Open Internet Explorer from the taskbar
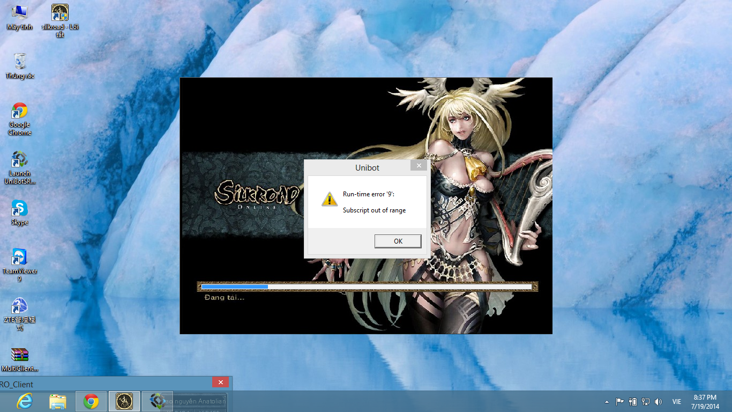Viewport: 732px width, 412px height. (x=25, y=401)
